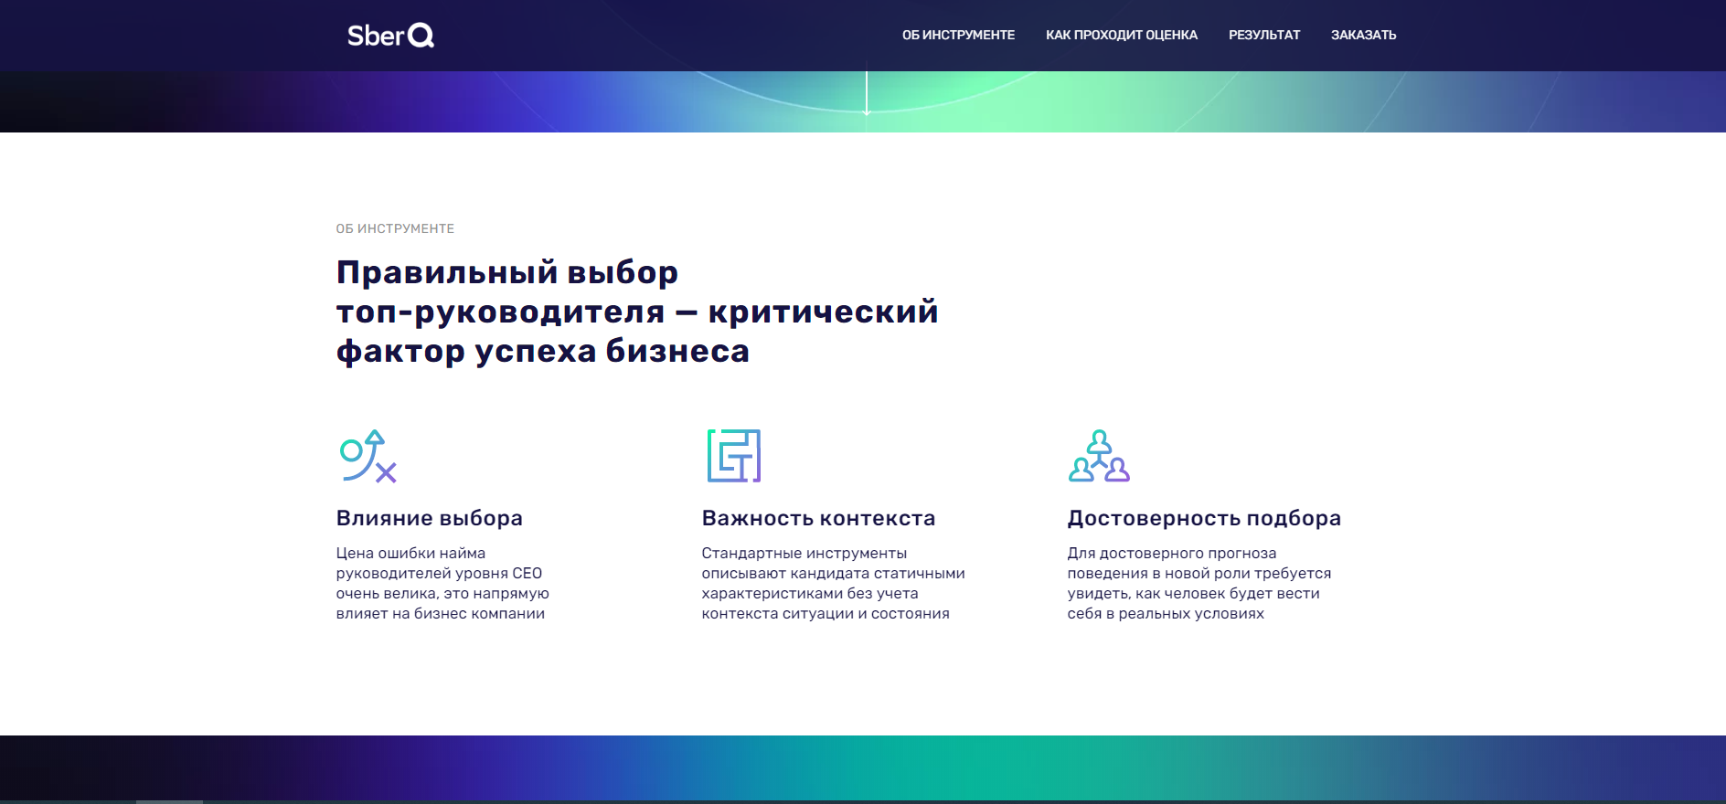Click the headline Правильный выбор топ-руководителя
This screenshot has width=1726, height=804.
(x=637, y=312)
